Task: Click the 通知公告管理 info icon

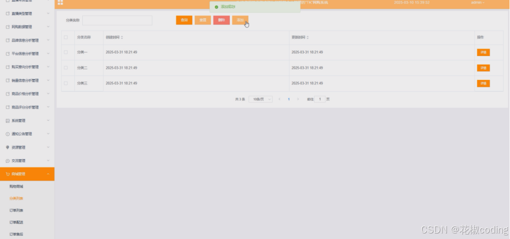Action: (x=8, y=134)
